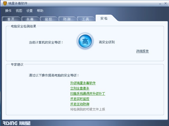169x126 pixels.
Task: Open the 操作 menu
Action: 8,11
